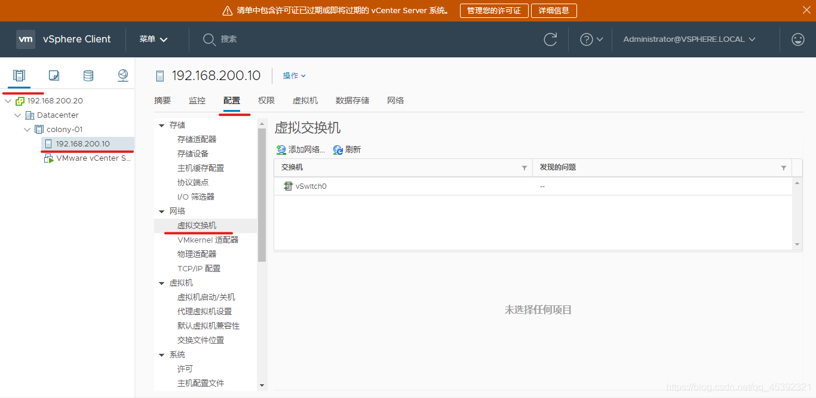Click the vm logo in header
Viewport: 816px width, 398px height.
pyautogui.click(x=26, y=39)
